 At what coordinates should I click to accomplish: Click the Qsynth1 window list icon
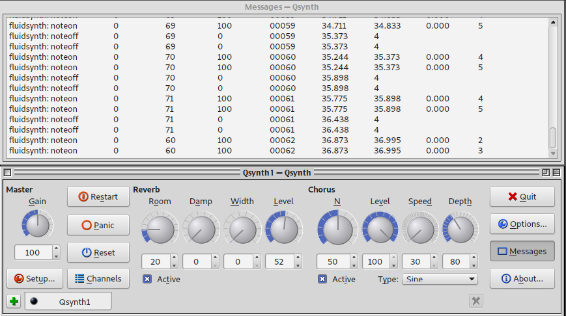pos(556,172)
